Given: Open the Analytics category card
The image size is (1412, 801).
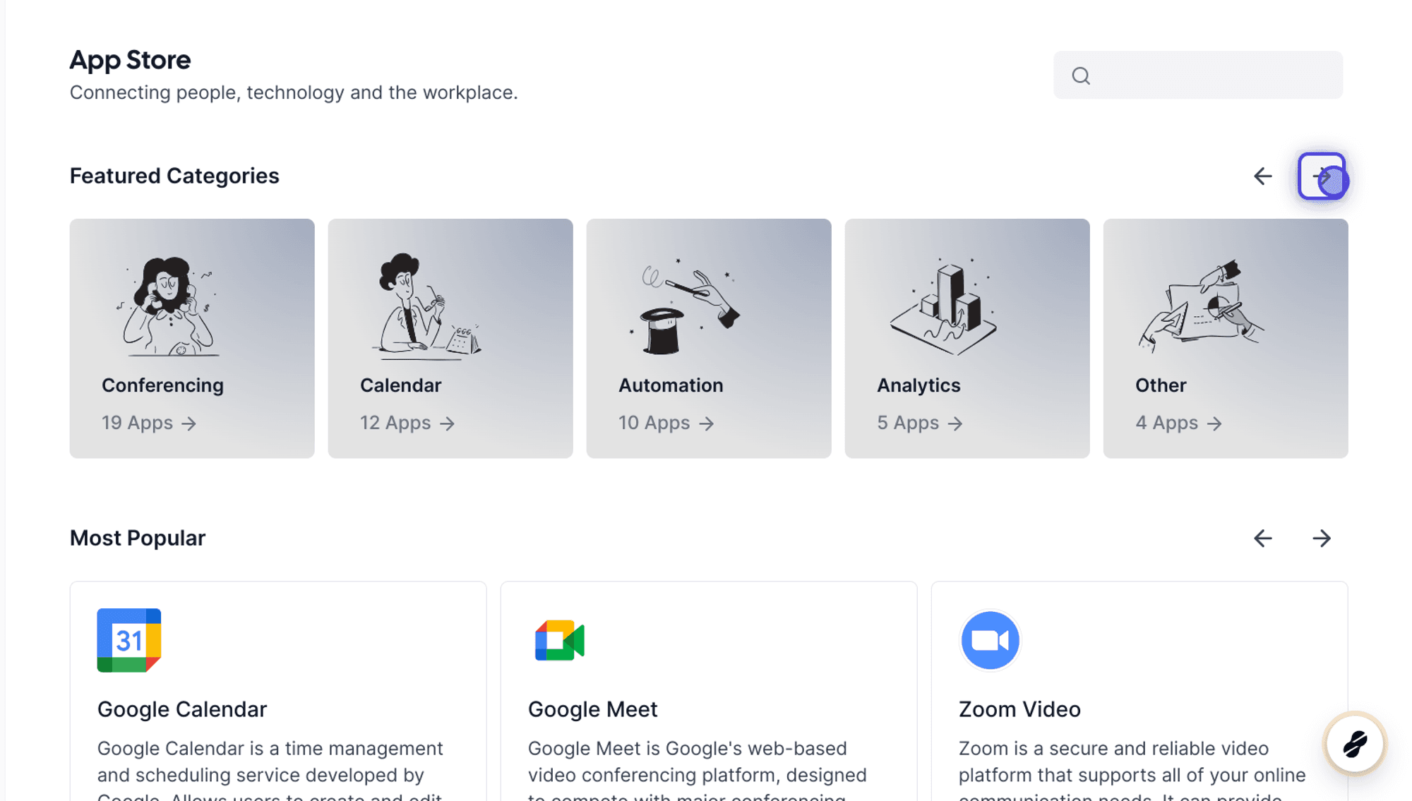Looking at the screenshot, I should click(967, 338).
